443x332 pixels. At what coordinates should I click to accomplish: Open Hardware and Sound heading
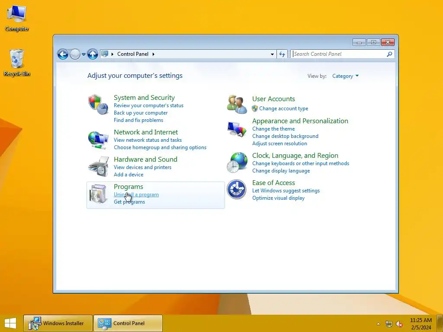click(145, 159)
